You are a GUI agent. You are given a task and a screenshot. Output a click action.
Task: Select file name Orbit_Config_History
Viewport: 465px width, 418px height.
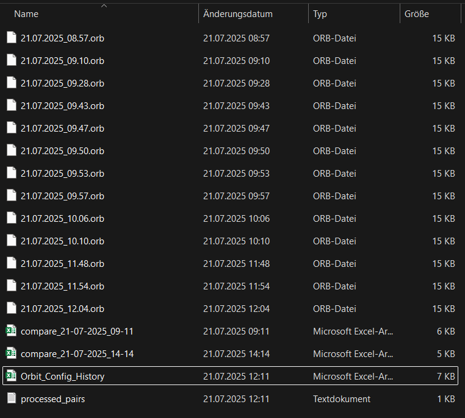tap(63, 376)
